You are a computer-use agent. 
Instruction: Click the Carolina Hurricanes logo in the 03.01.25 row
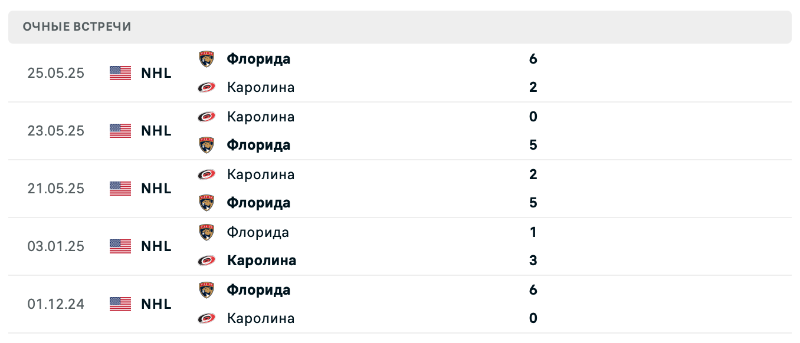206,260
